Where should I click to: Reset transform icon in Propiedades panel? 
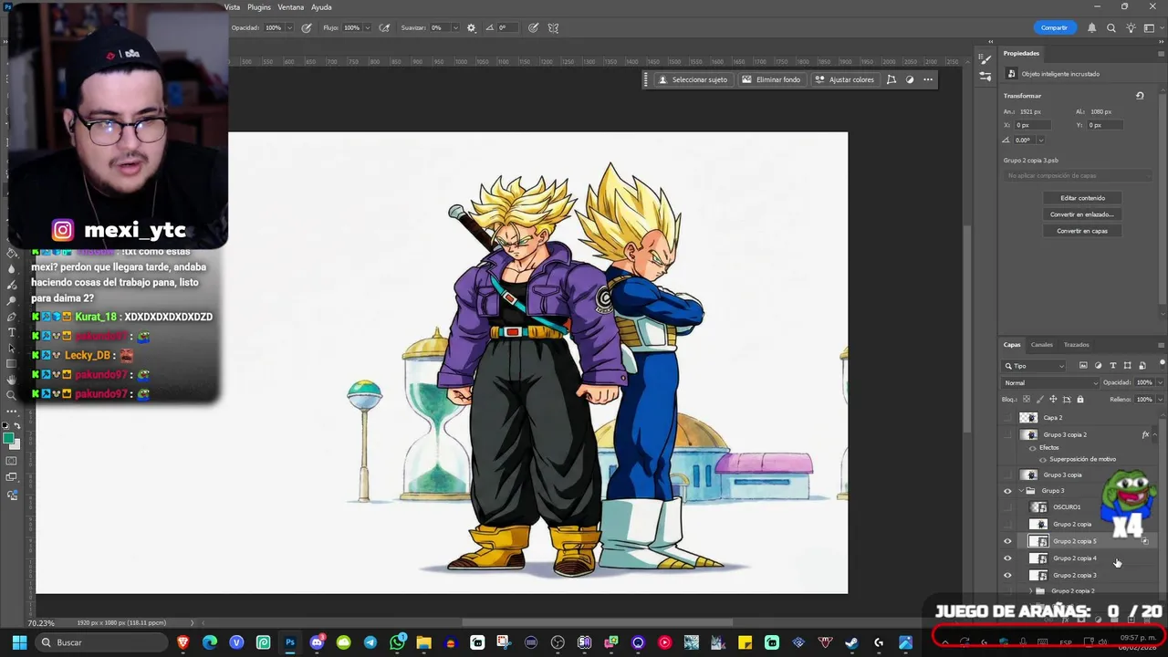1140,96
